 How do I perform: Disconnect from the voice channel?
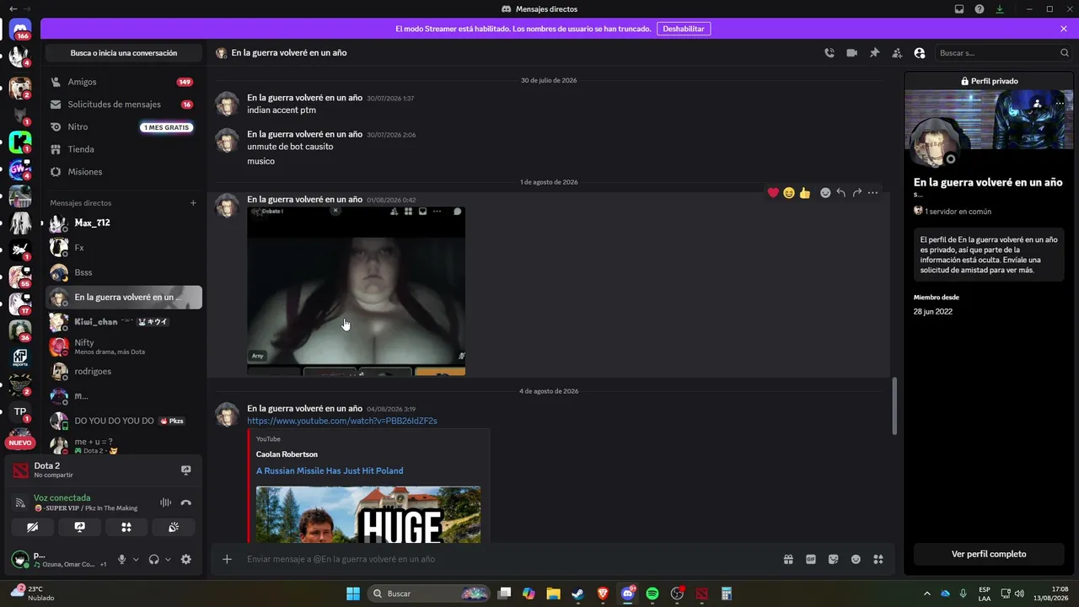(186, 502)
